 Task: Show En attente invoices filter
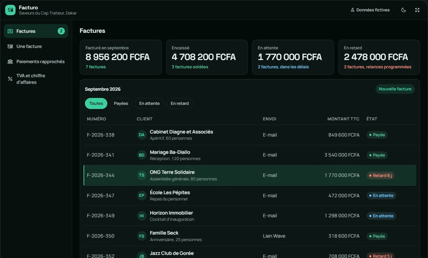click(x=149, y=103)
